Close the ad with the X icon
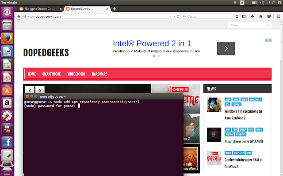 pos(270,40)
